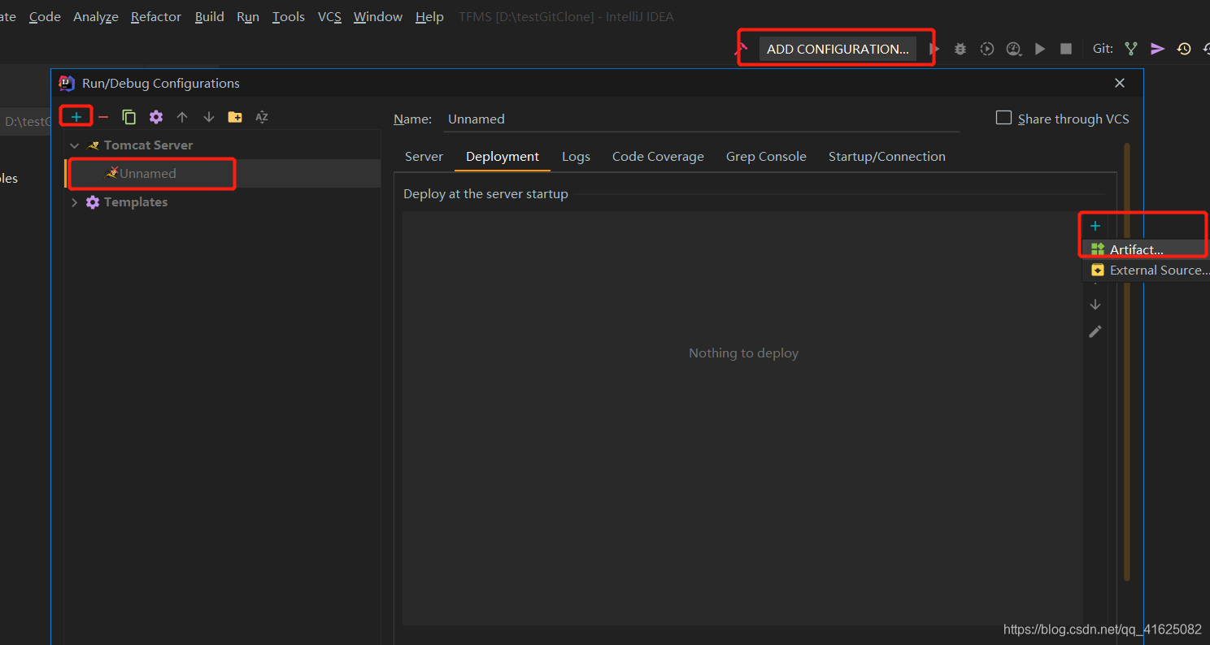Open the Startup/Connection tab

(x=887, y=156)
